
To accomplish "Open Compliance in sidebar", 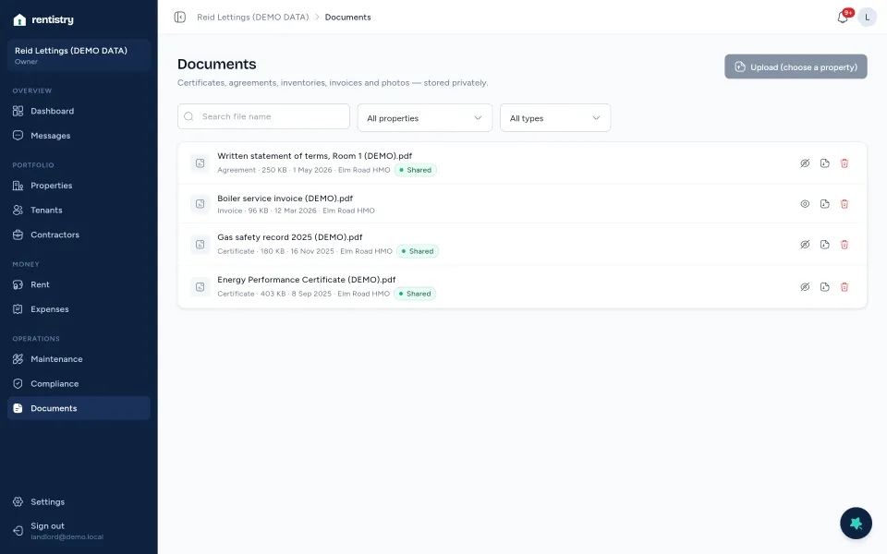I will click(x=79, y=384).
